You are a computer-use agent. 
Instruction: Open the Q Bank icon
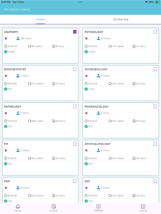tap(54, 207)
